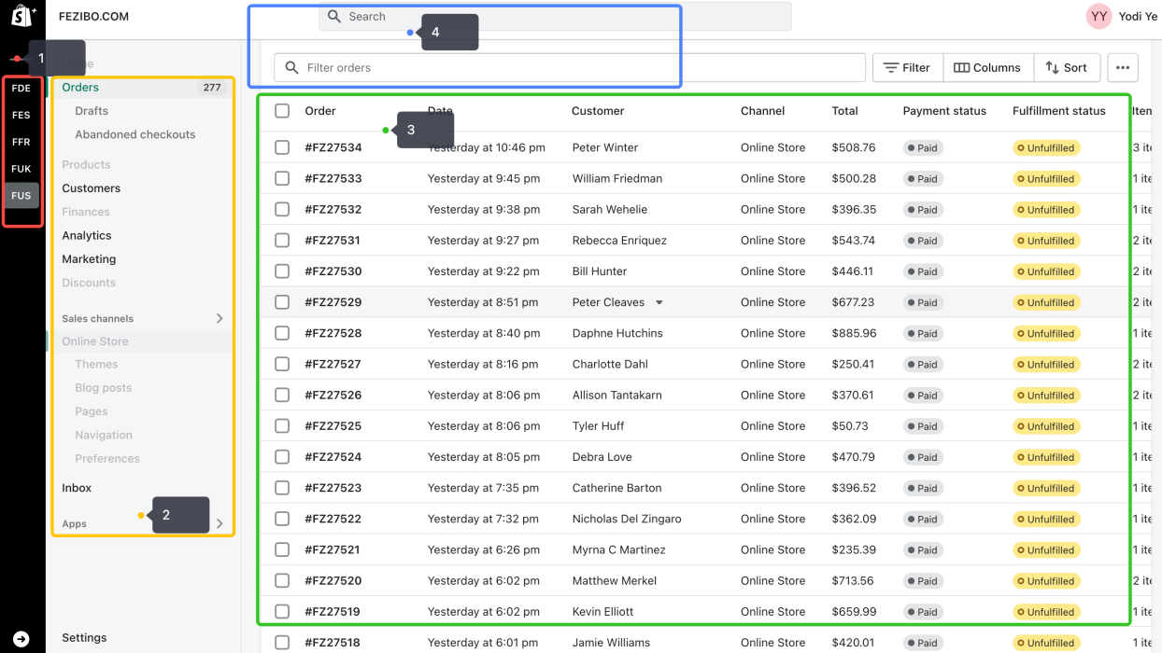1162x653 pixels.
Task: Check the box for order #FZ27534
Action: tap(282, 147)
